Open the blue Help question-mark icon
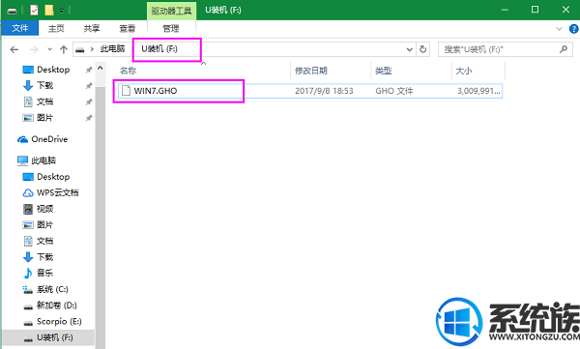Image resolution: width=580 pixels, height=349 pixels. (573, 29)
